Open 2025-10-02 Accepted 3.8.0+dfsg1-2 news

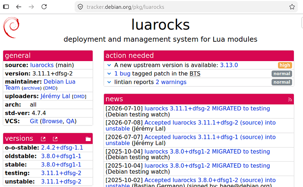191,183
